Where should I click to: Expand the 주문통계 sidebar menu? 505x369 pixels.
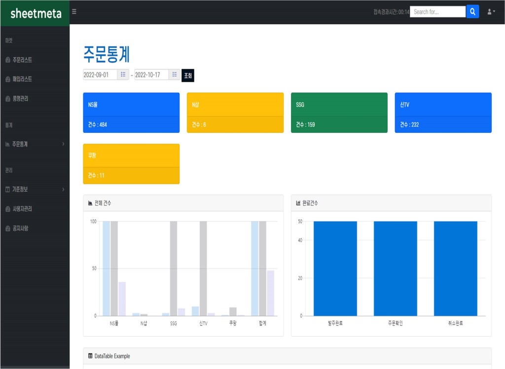coord(35,144)
